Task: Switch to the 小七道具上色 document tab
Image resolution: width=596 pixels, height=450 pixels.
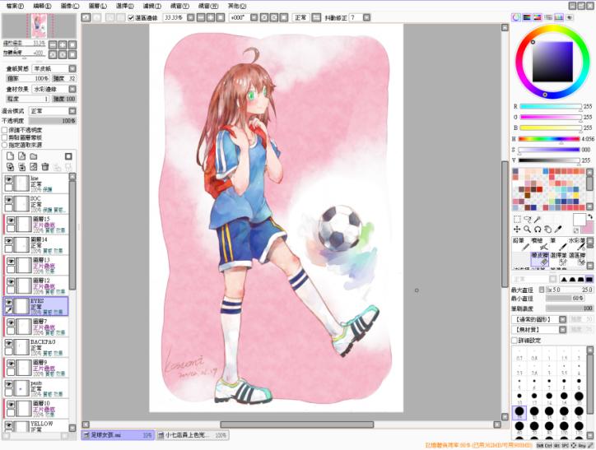Action: pyautogui.click(x=193, y=435)
